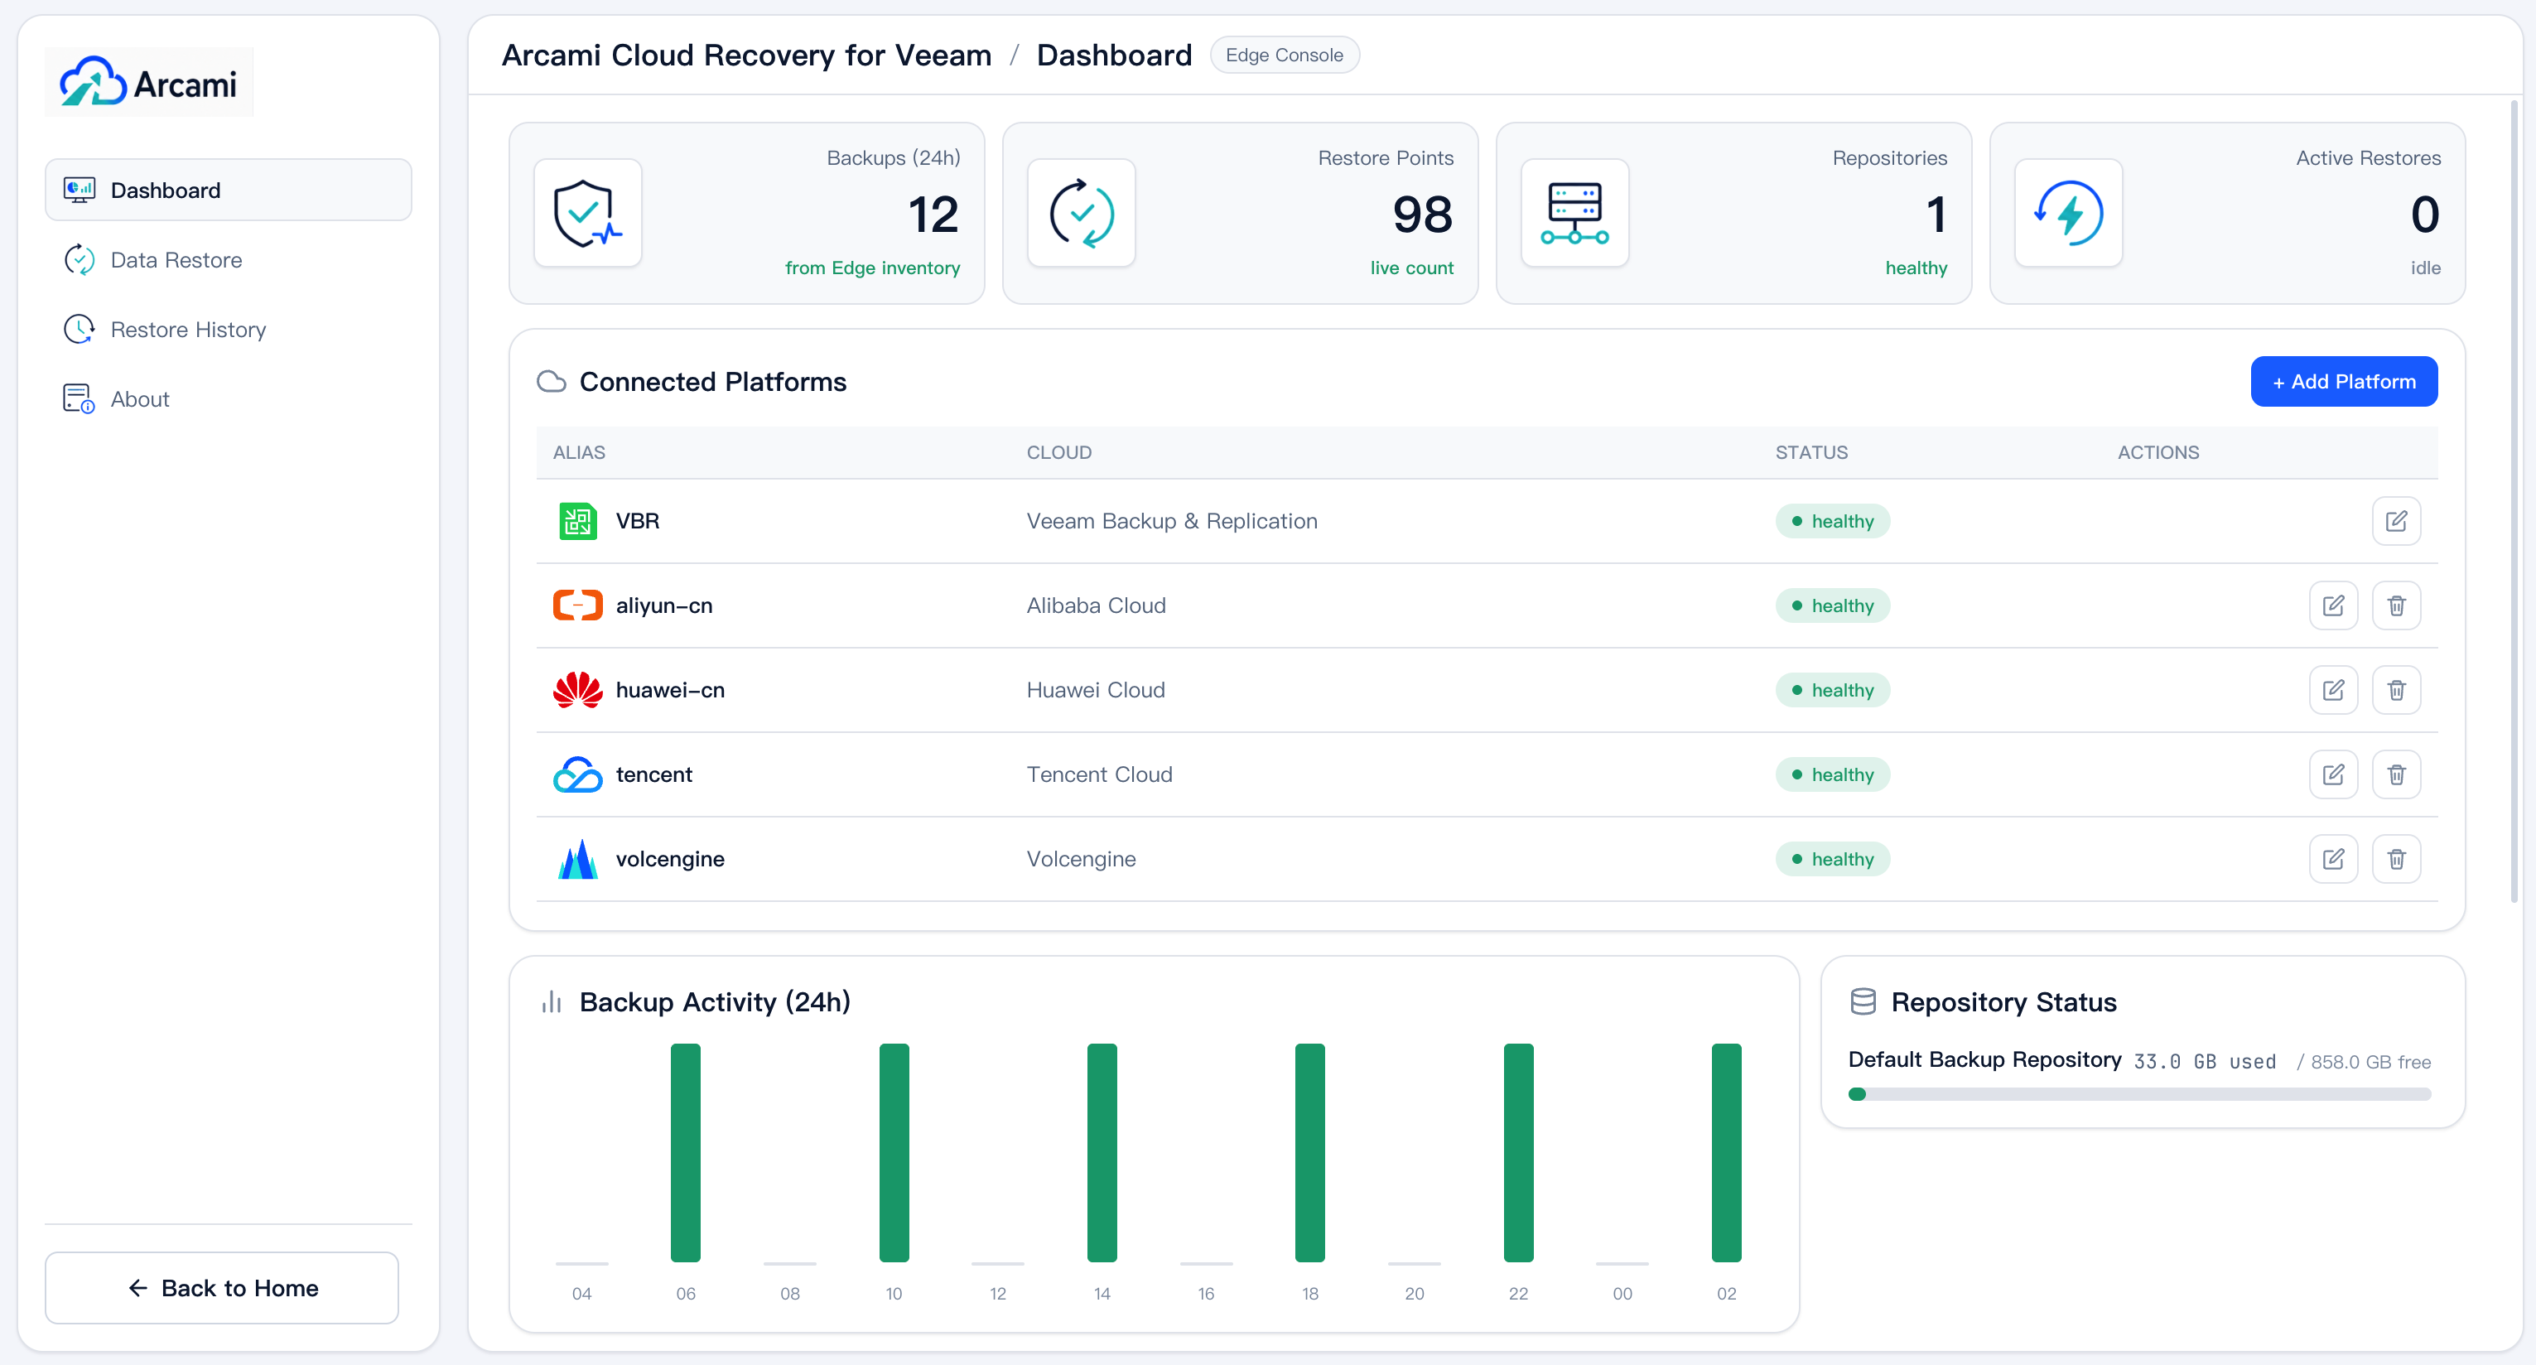Delete the volcengine platform

[2396, 859]
